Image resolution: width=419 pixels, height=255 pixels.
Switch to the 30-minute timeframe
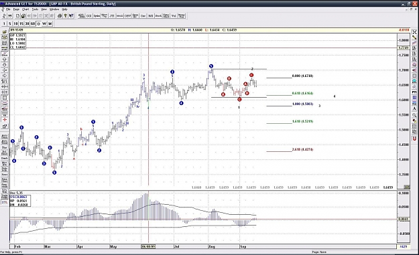pos(27,23)
